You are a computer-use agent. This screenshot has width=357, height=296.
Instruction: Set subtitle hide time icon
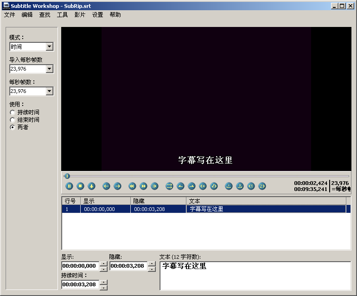pos(191,186)
